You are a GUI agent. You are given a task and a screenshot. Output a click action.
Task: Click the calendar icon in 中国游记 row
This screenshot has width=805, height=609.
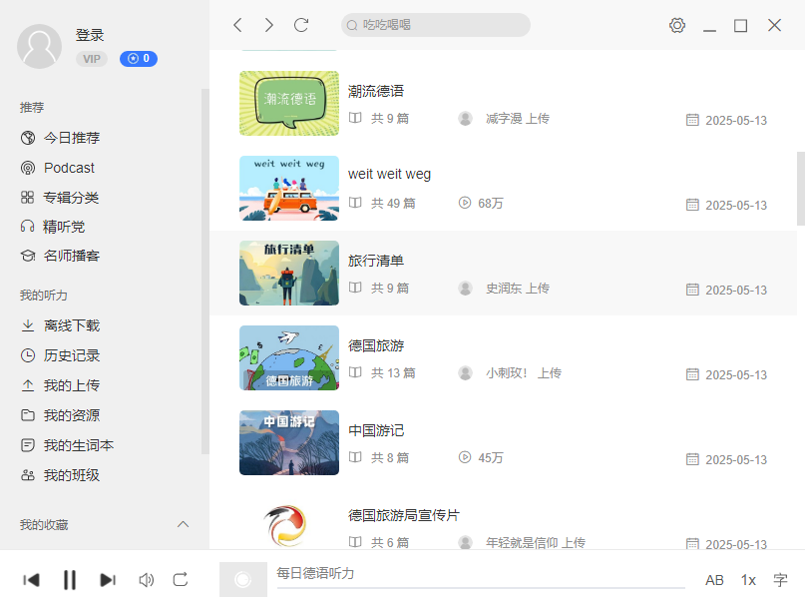click(692, 459)
